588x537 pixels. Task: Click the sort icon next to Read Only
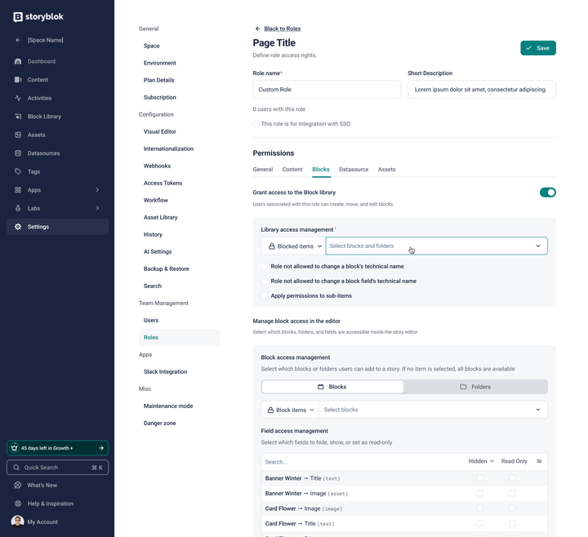click(x=539, y=461)
